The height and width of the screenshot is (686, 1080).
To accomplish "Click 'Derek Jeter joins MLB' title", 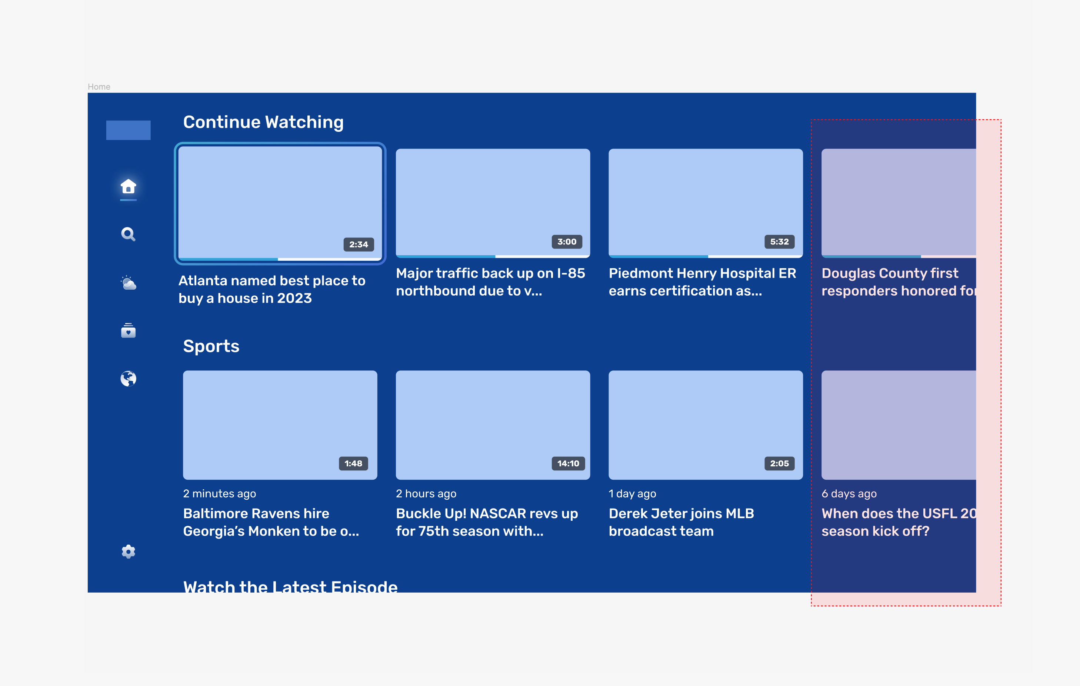I will coord(681,522).
